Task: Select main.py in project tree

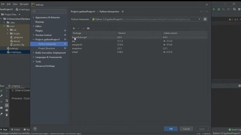Action: (12, 48)
